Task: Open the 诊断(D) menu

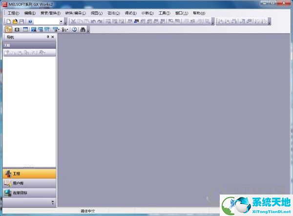Action: coord(147,13)
